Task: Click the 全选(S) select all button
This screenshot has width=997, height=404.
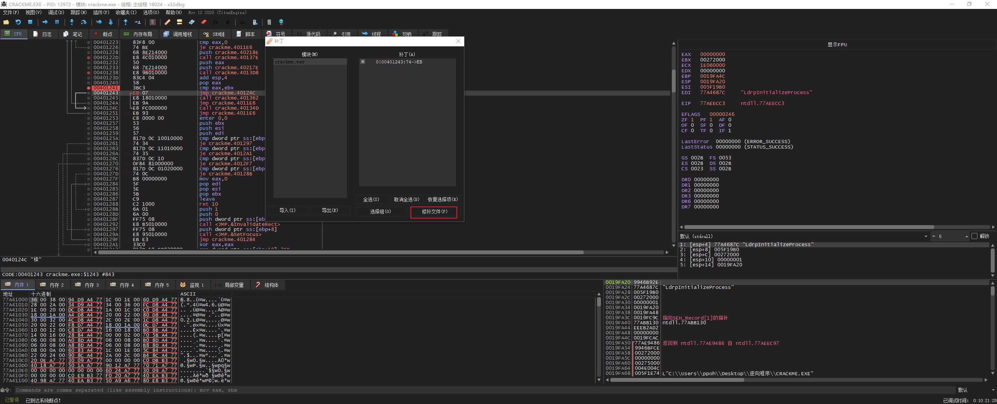Action: click(371, 199)
